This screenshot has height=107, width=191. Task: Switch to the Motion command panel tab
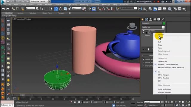pyautogui.click(x=155, y=19)
